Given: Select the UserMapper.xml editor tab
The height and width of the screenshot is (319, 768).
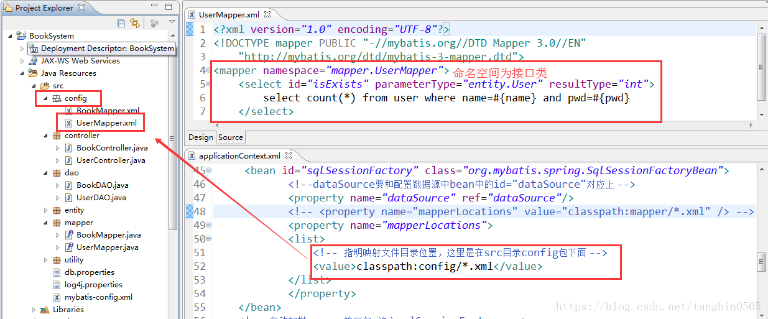Looking at the screenshot, I should coord(229,14).
